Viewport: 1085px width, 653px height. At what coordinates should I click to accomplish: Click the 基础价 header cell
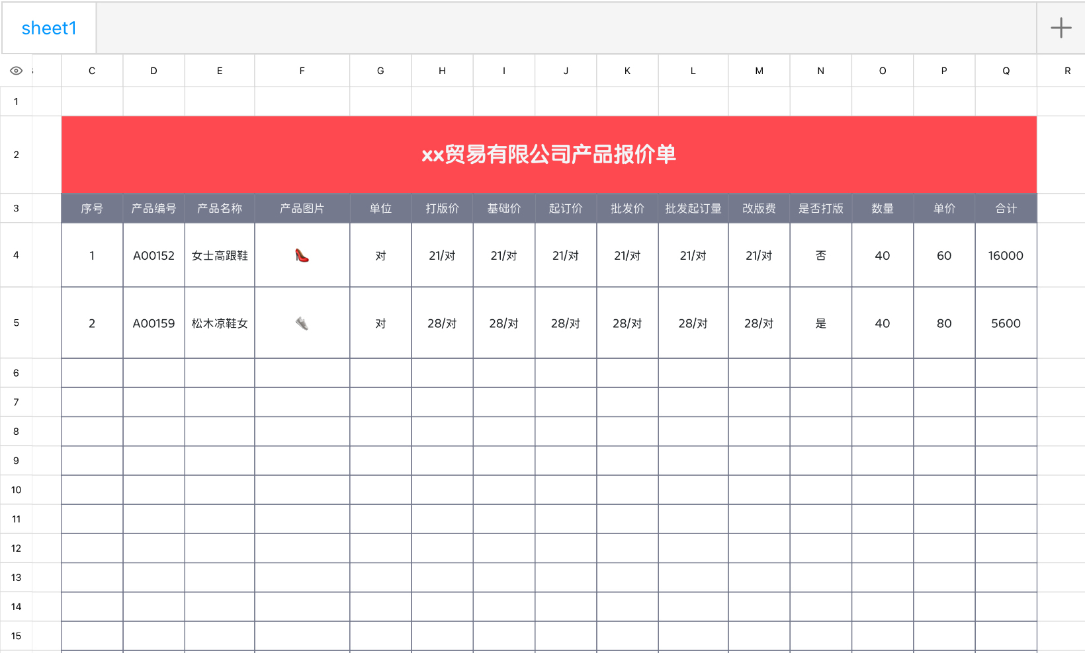coord(504,208)
